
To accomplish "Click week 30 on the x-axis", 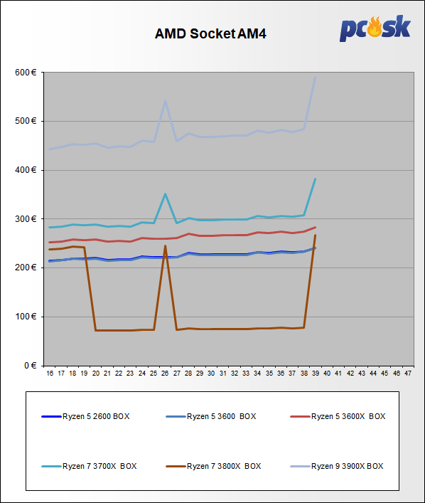I will [211, 374].
